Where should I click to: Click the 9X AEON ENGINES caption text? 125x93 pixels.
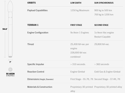pyautogui.click(x=10, y=75)
